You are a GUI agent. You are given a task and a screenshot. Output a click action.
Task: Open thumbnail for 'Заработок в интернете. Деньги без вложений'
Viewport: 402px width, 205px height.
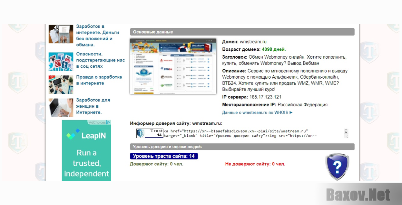click(61, 34)
